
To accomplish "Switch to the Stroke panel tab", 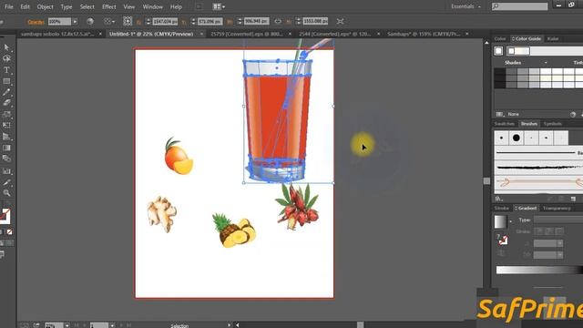I will (501, 209).
